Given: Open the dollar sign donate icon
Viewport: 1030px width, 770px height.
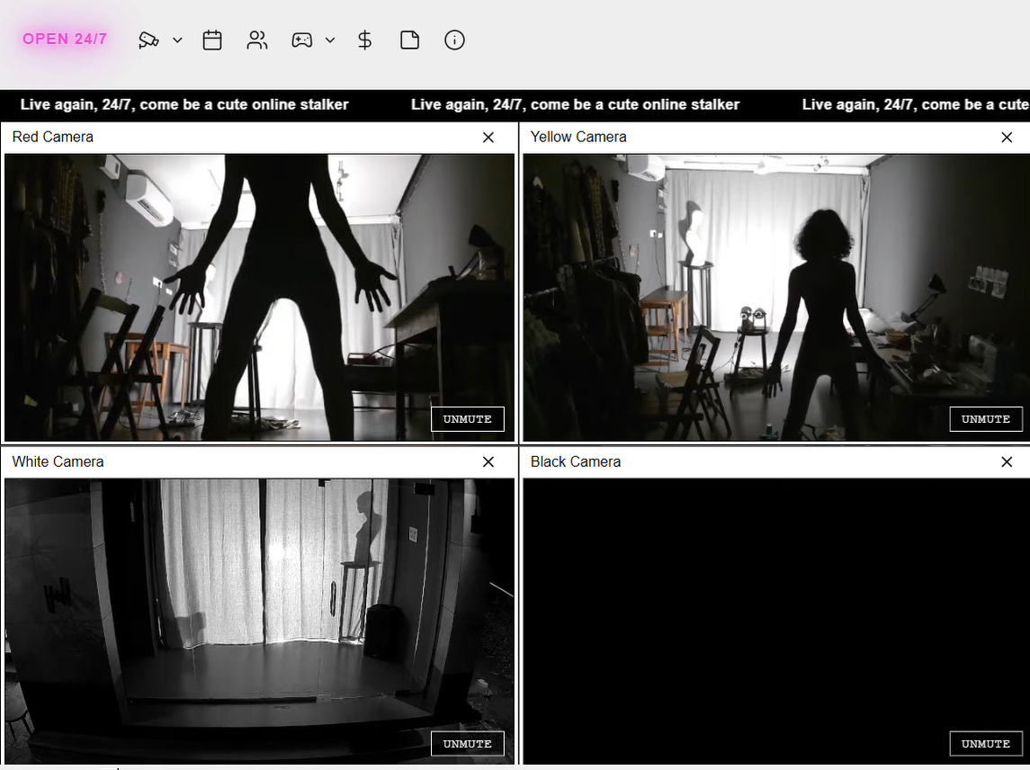Looking at the screenshot, I should (364, 40).
